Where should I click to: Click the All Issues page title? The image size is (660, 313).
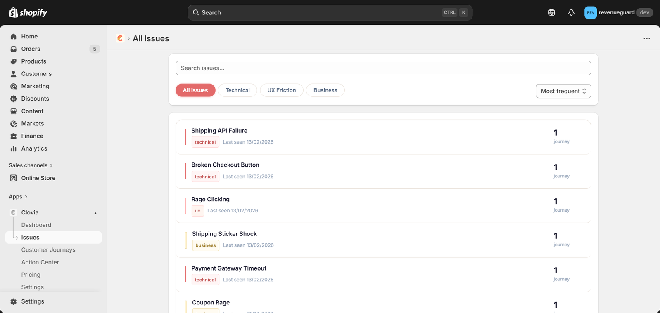coord(151,38)
